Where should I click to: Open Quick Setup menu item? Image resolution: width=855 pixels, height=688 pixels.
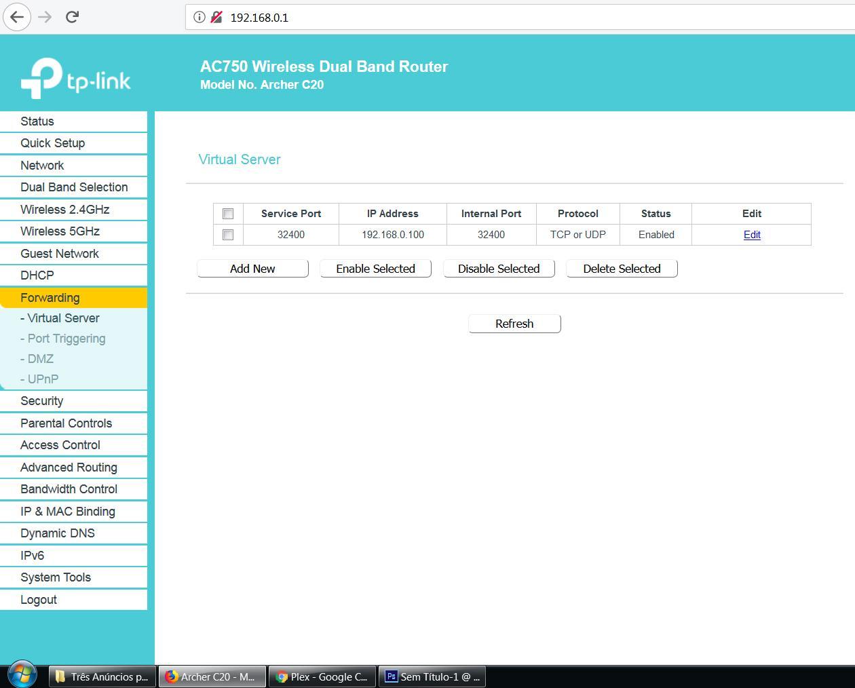coord(73,143)
